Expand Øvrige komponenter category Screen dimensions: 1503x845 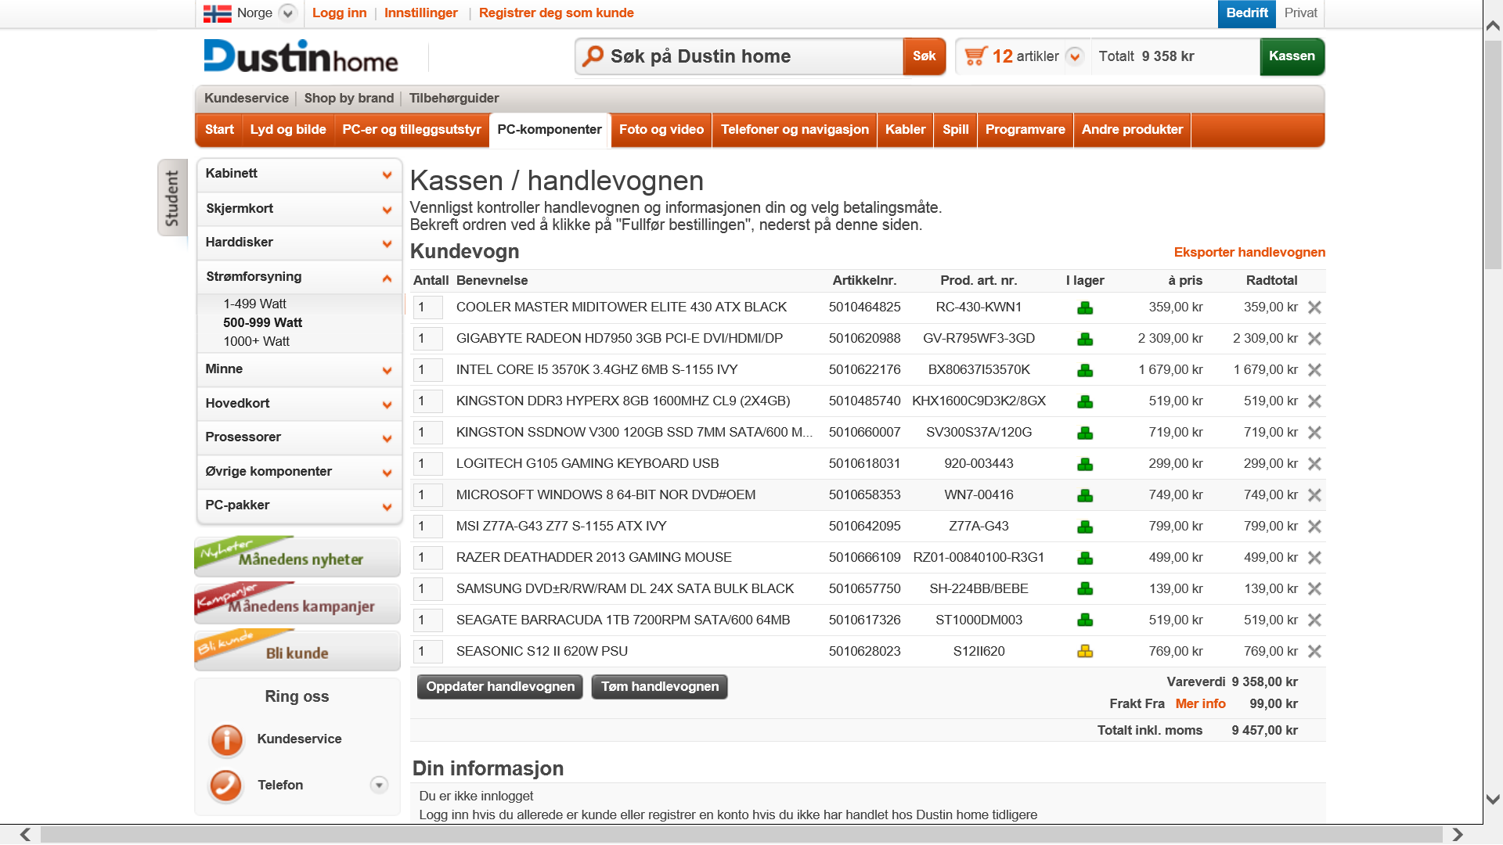[x=387, y=473]
